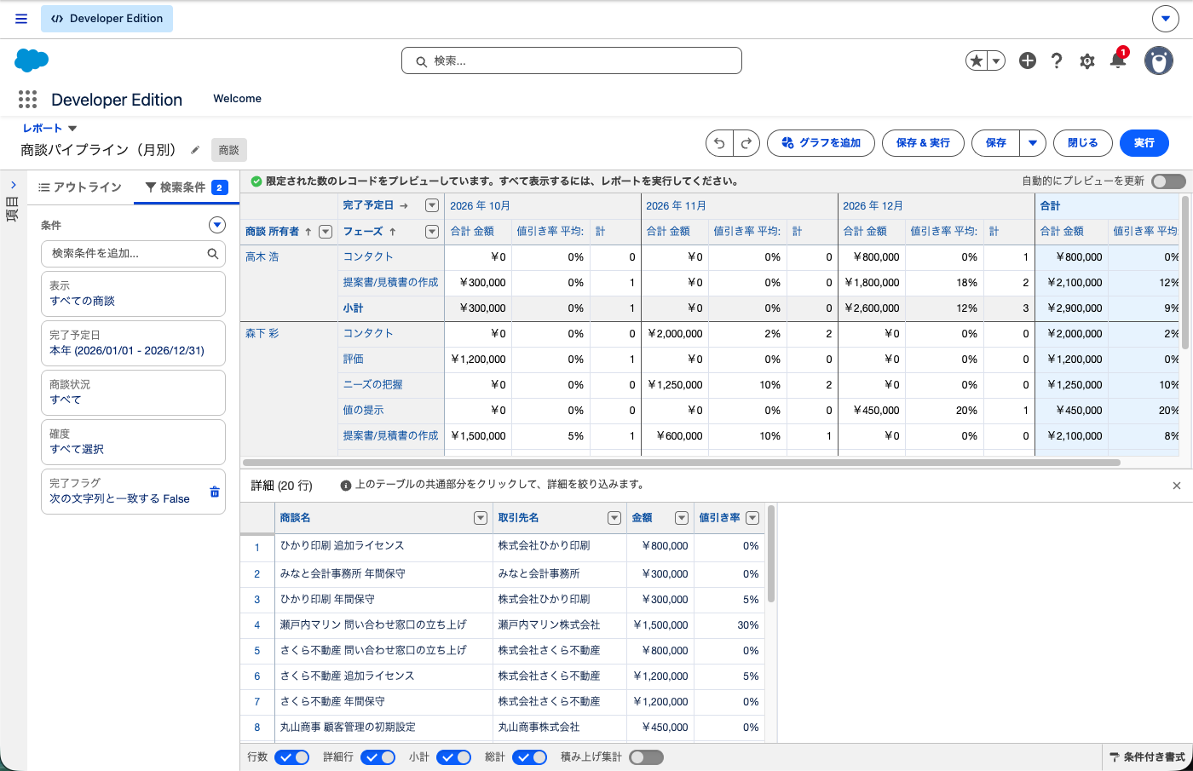Toggle the 行数 switch

[291, 757]
